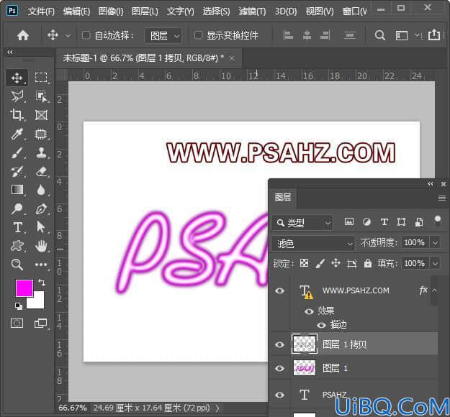Image resolution: width=450 pixels, height=417 pixels.
Task: Open the share icon in options bar
Action: [x=434, y=35]
